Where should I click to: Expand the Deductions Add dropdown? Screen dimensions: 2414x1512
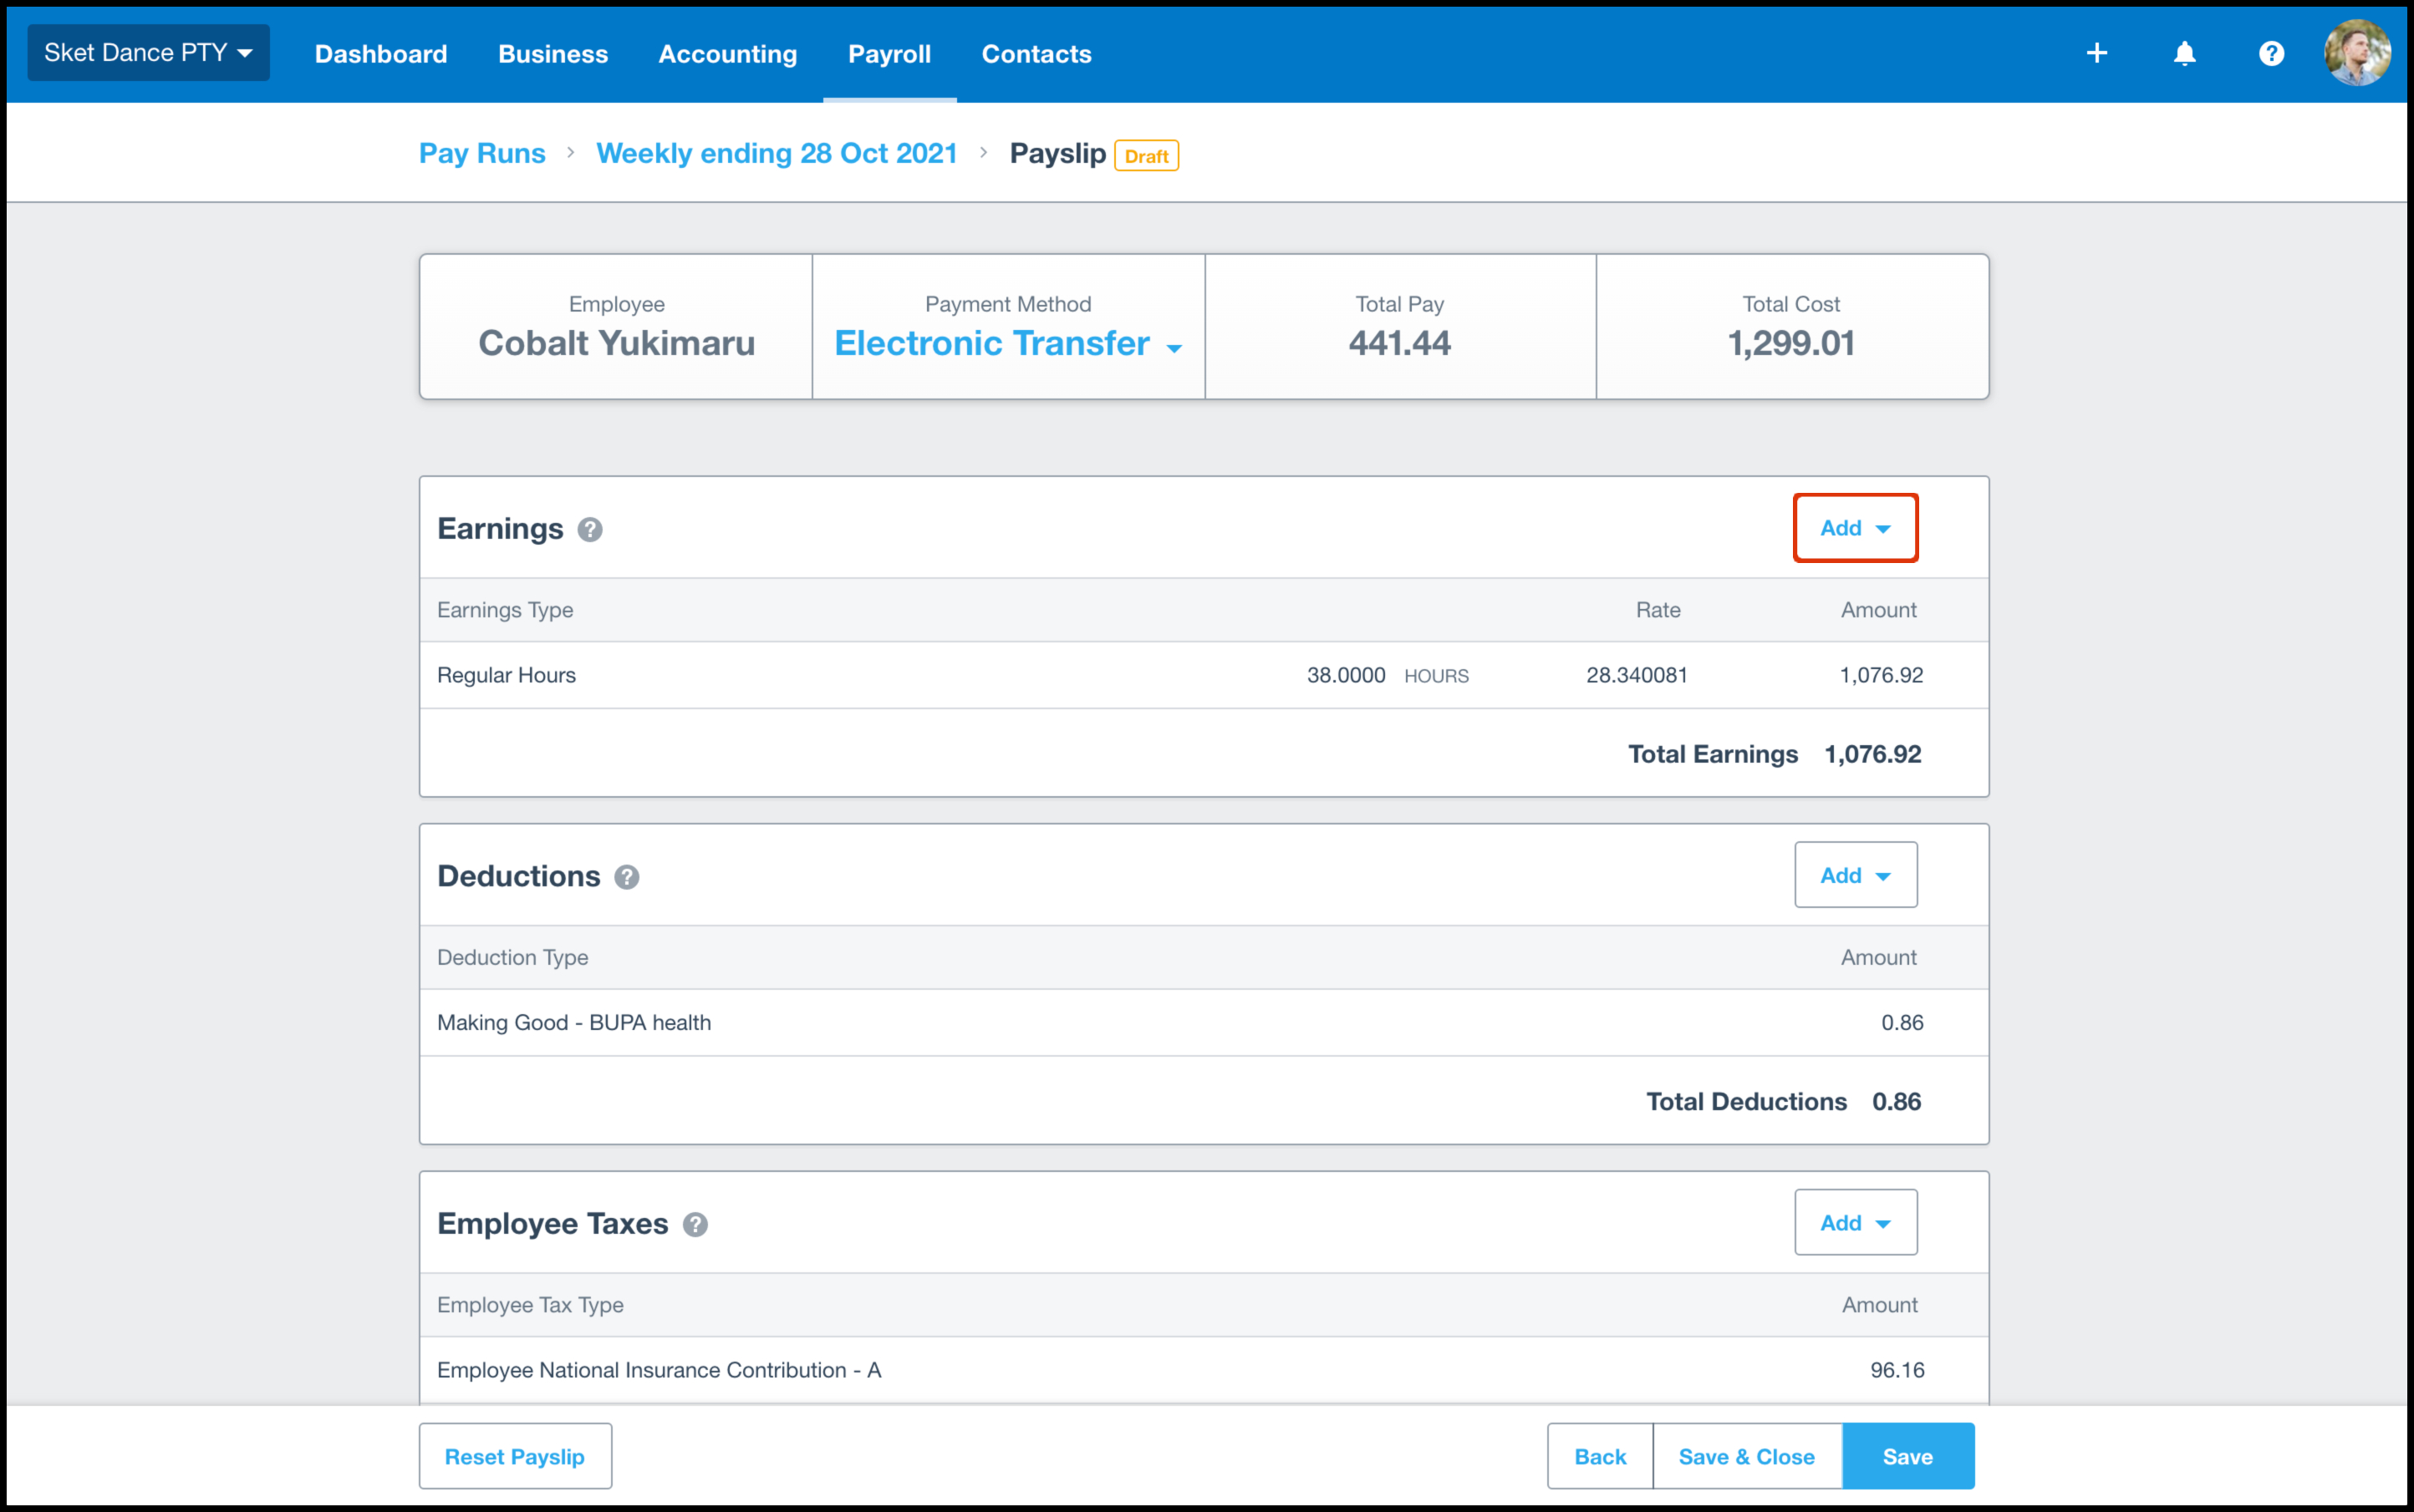(1855, 875)
